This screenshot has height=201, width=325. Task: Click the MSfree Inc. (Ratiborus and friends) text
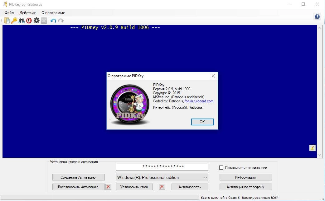(x=179, y=97)
